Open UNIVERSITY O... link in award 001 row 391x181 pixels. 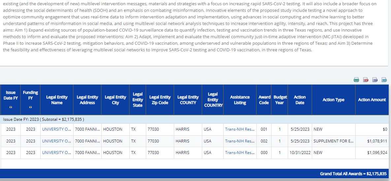56,129
